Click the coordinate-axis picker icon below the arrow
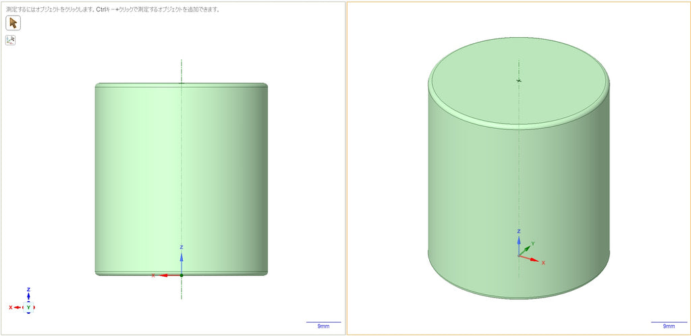This screenshot has height=336, width=691. [10, 40]
